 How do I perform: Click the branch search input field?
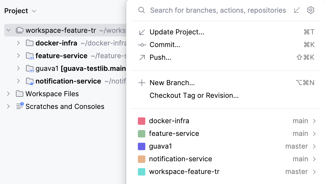(x=218, y=10)
